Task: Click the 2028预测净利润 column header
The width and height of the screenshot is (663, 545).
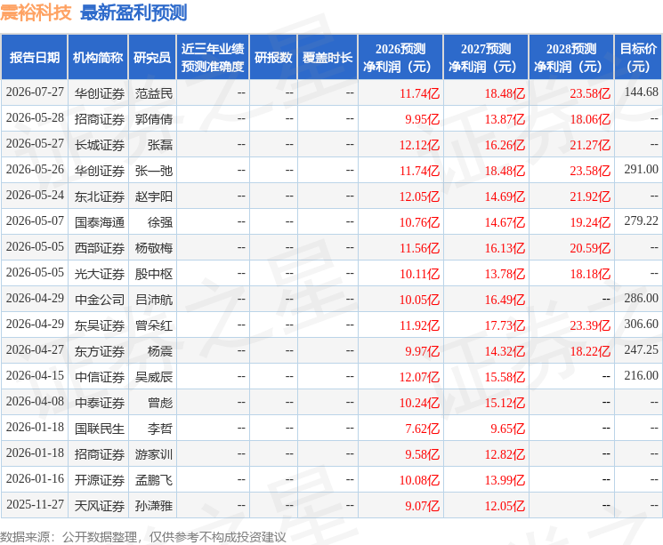Action: coord(570,58)
